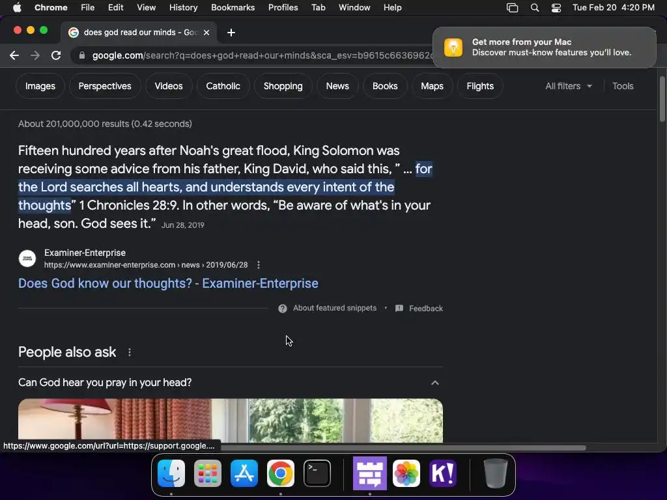Open Spotlight search in the menu bar

[x=535, y=8]
